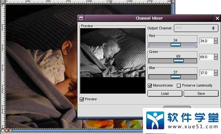Toggle Quick Mask red button in image window
221x134 pixels.
pos(7,131)
